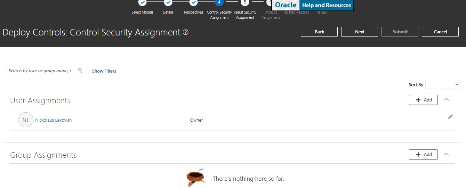Image resolution: width=466 pixels, height=188 pixels.
Task: Open the Sort By dropdown
Action: tap(443, 84)
